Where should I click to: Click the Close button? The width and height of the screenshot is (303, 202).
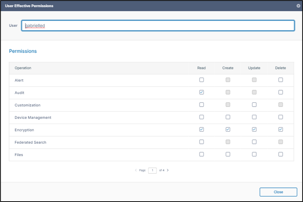(278, 192)
